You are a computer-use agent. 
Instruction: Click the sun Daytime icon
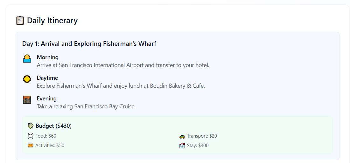pyautogui.click(x=27, y=79)
